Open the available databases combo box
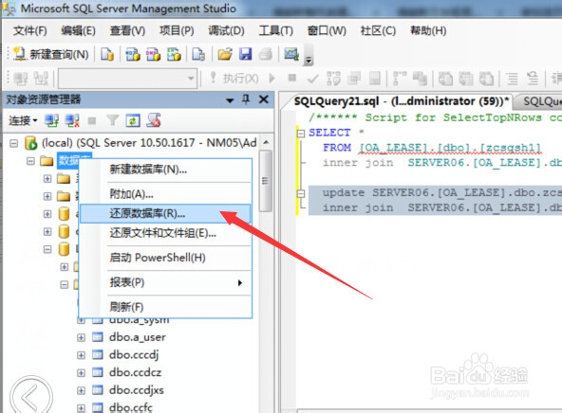Image resolution: width=562 pixels, height=413 pixels. point(127,78)
